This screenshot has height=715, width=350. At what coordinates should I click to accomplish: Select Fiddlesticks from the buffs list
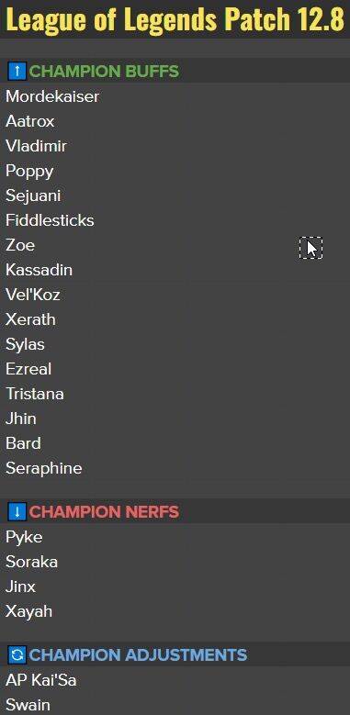tap(50, 220)
